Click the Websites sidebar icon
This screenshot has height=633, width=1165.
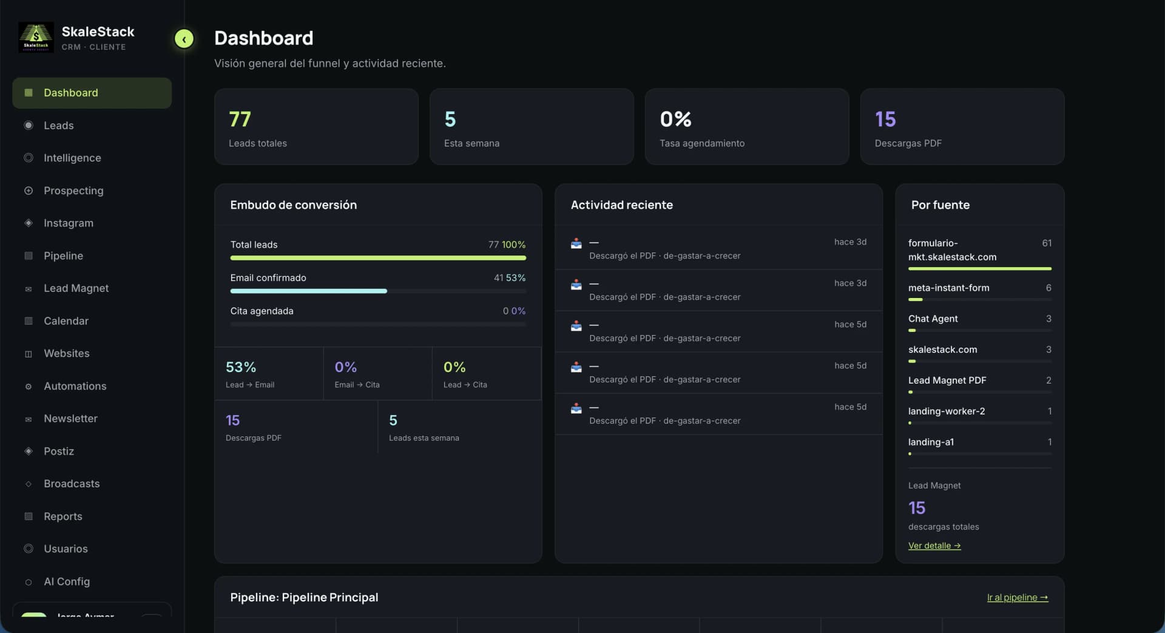pos(29,353)
